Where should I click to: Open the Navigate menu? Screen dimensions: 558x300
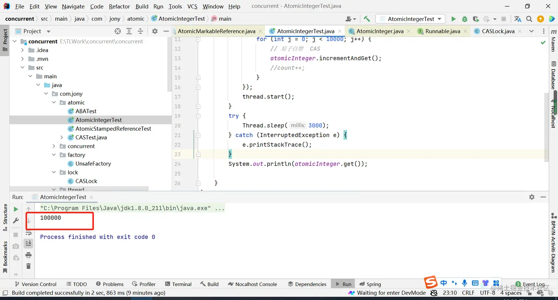73,6
